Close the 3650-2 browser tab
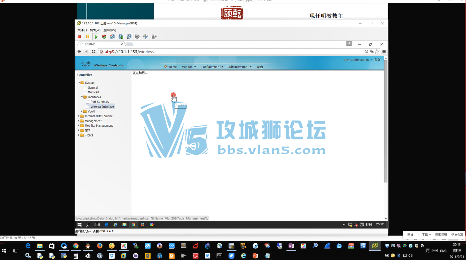 pos(122,44)
